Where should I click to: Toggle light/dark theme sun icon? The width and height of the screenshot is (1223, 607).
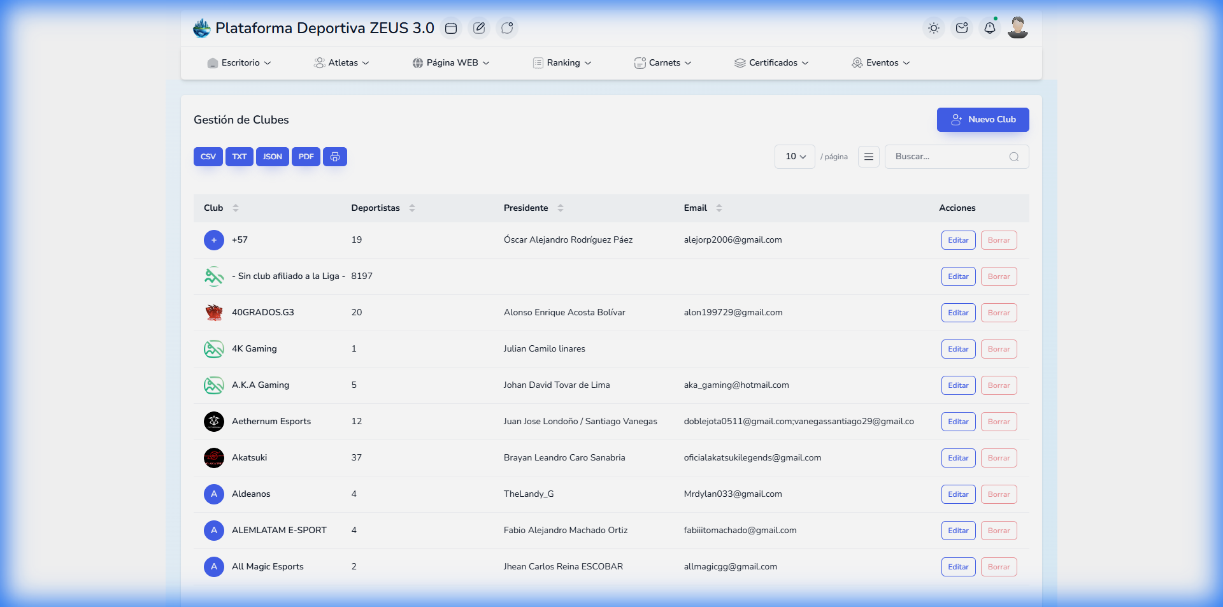(934, 28)
